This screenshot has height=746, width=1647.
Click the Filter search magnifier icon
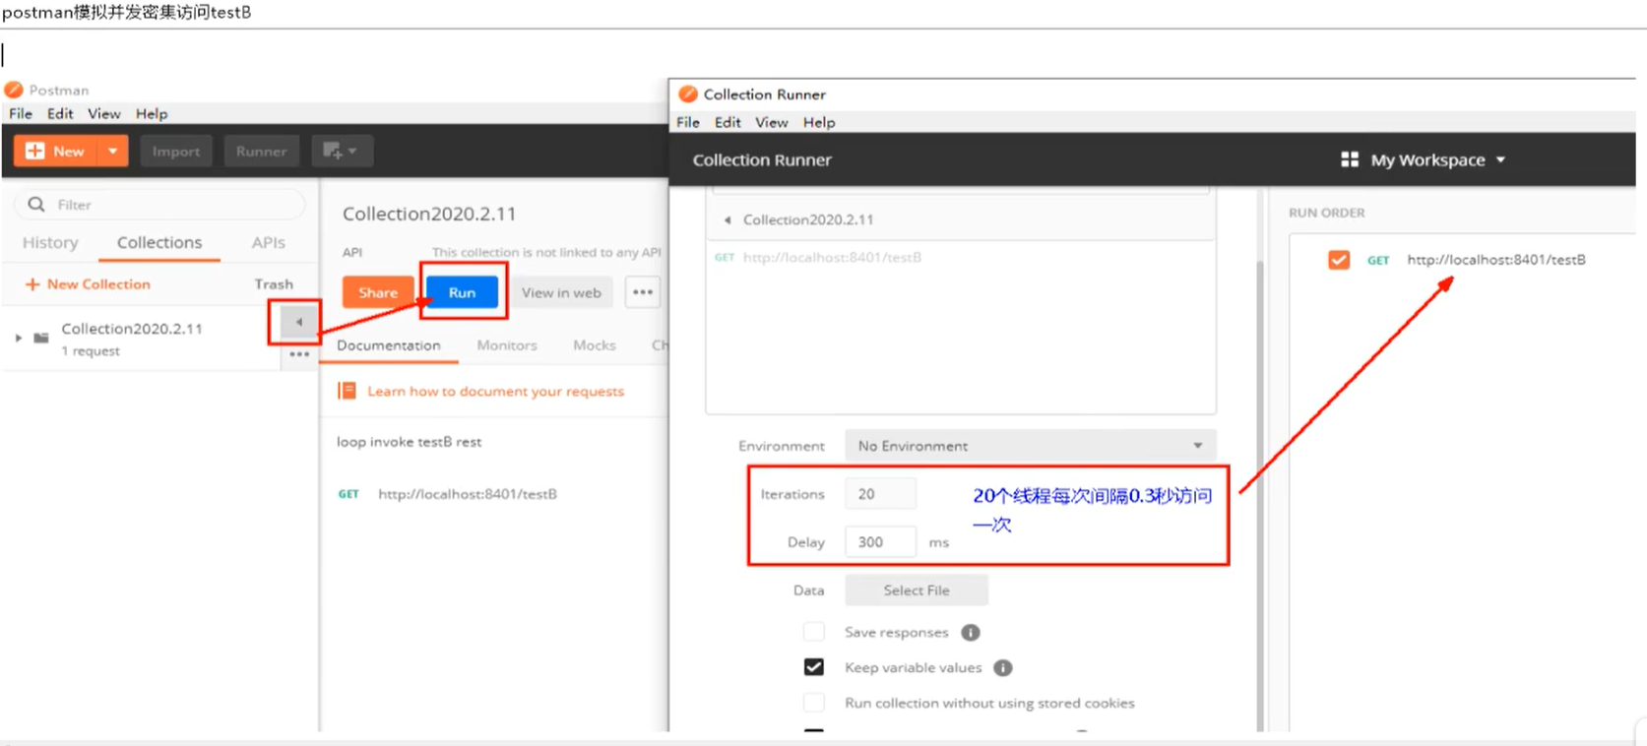click(x=36, y=204)
